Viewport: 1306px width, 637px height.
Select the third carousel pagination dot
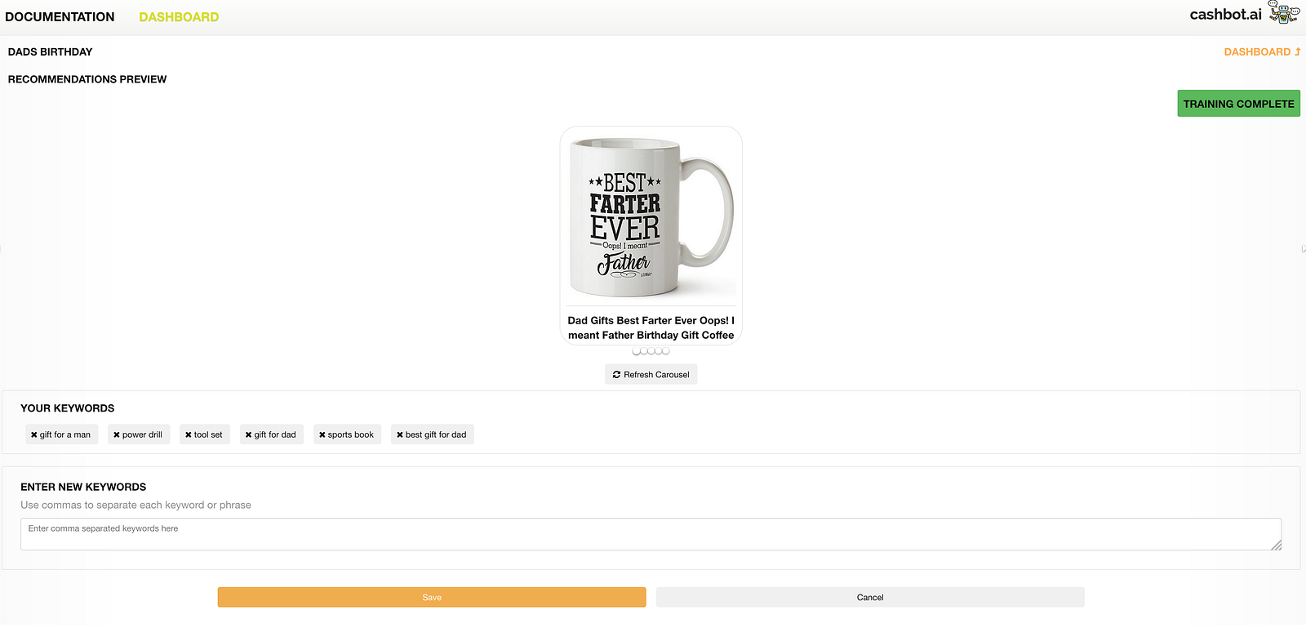[x=651, y=351]
